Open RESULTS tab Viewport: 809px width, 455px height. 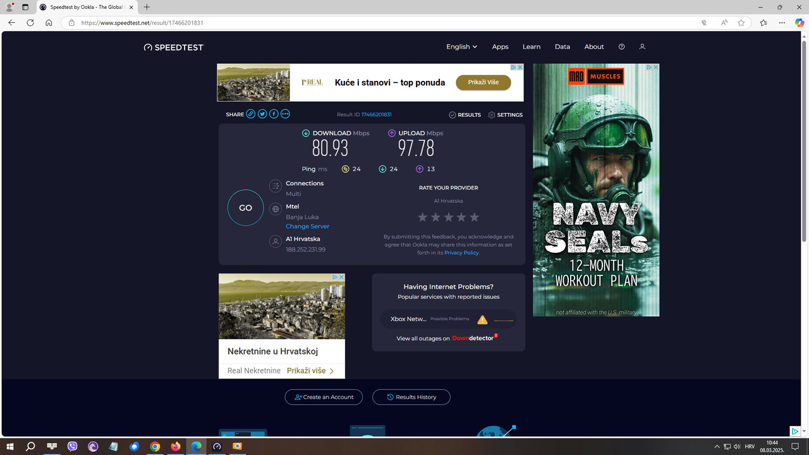[465, 115]
